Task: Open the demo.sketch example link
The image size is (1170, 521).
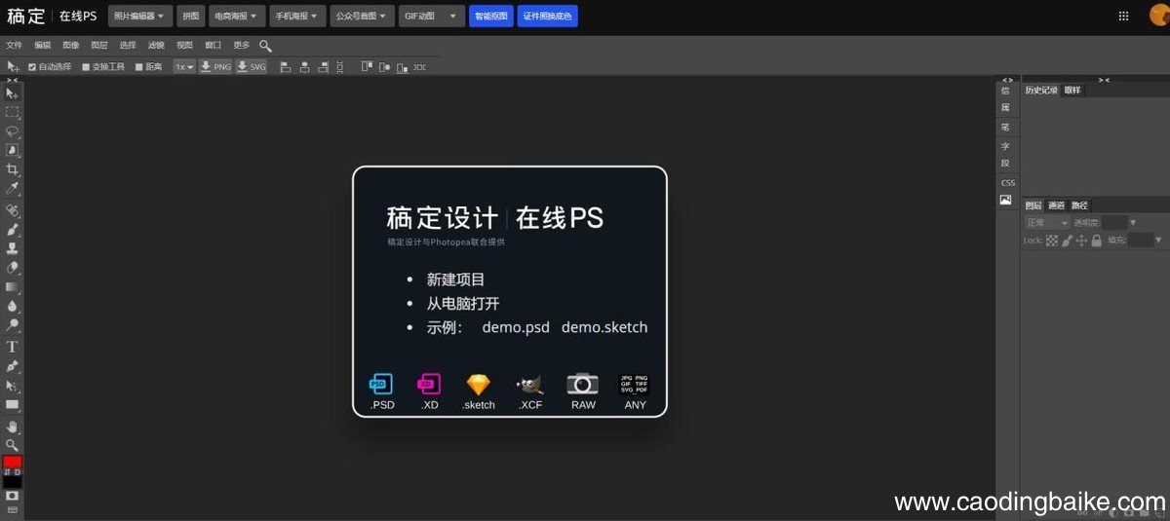Action: tap(604, 328)
